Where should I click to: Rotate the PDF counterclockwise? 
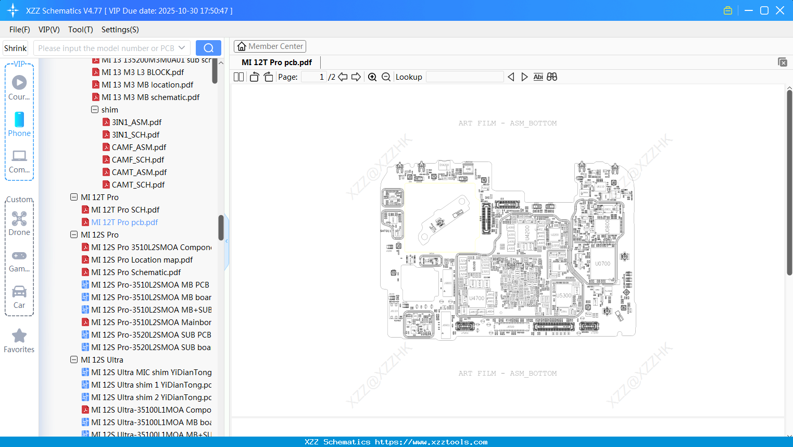(254, 77)
